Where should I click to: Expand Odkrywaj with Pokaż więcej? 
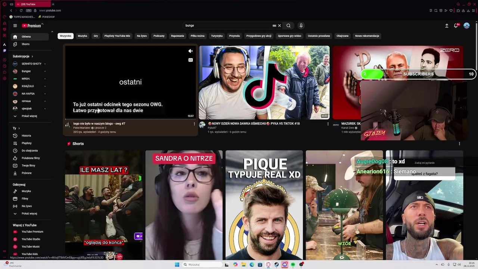pos(29,214)
